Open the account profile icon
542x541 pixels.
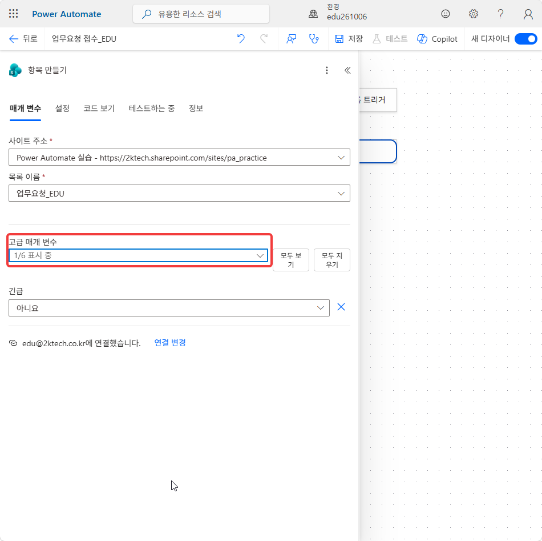[528, 14]
